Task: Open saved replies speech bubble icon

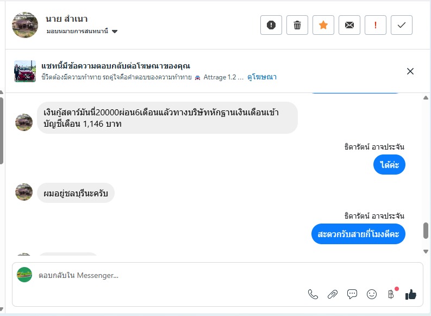Action: (352, 294)
